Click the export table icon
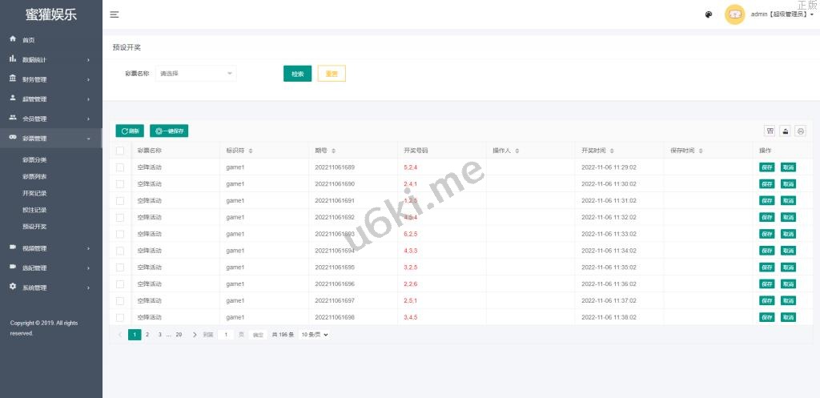820x398 pixels. point(786,131)
